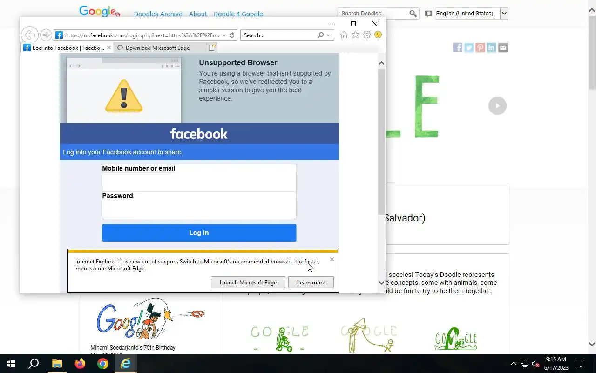596x373 pixels.
Task: Open IE Favorites star icon
Action: pos(355,35)
